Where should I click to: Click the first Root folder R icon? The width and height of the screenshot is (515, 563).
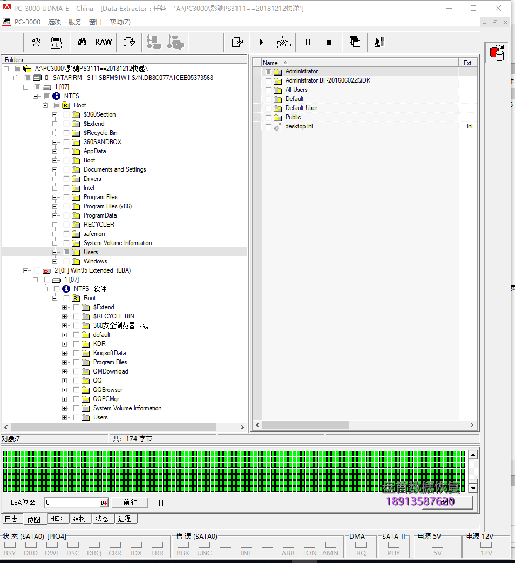(66, 105)
